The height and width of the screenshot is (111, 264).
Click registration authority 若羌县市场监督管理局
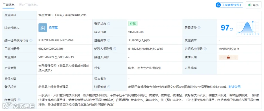(x=53, y=87)
